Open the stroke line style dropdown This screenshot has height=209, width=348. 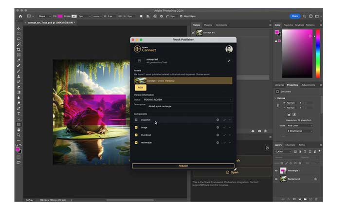(x=97, y=16)
